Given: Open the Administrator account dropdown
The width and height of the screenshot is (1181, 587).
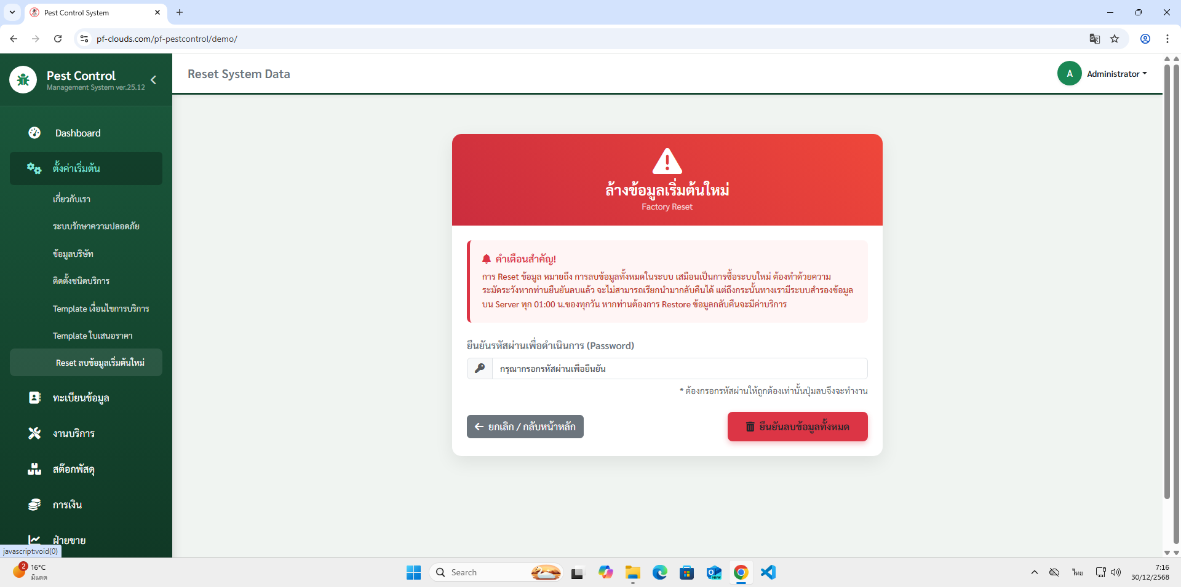Looking at the screenshot, I should 1116,74.
